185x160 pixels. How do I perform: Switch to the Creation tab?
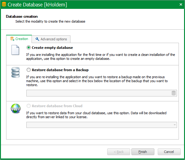tap(19, 39)
